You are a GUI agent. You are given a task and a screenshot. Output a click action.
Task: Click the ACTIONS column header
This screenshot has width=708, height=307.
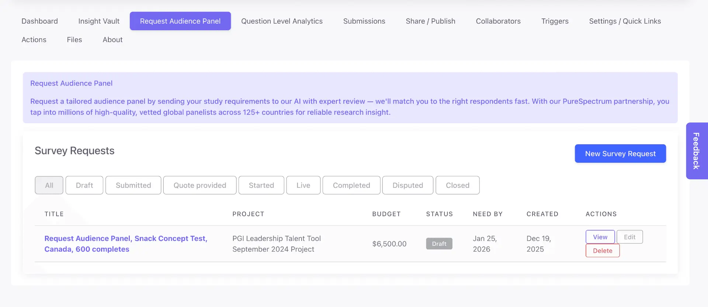coord(601,214)
